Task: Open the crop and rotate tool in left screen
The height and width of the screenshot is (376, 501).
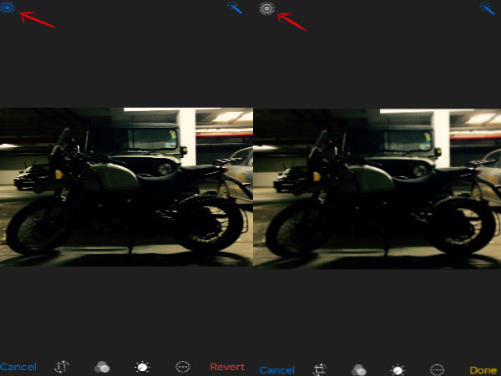Action: coord(62,367)
